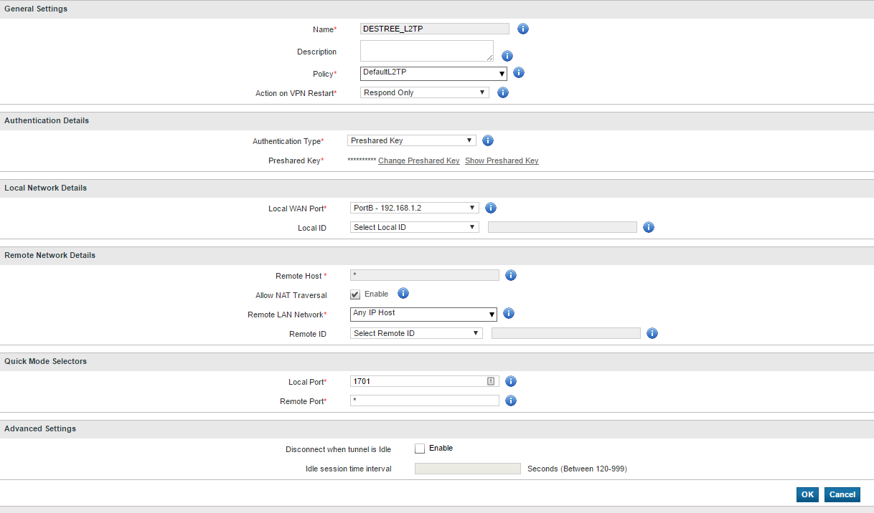Viewport: 874px width, 513px height.
Task: Click Show Preshared Key link
Action: [x=502, y=160]
